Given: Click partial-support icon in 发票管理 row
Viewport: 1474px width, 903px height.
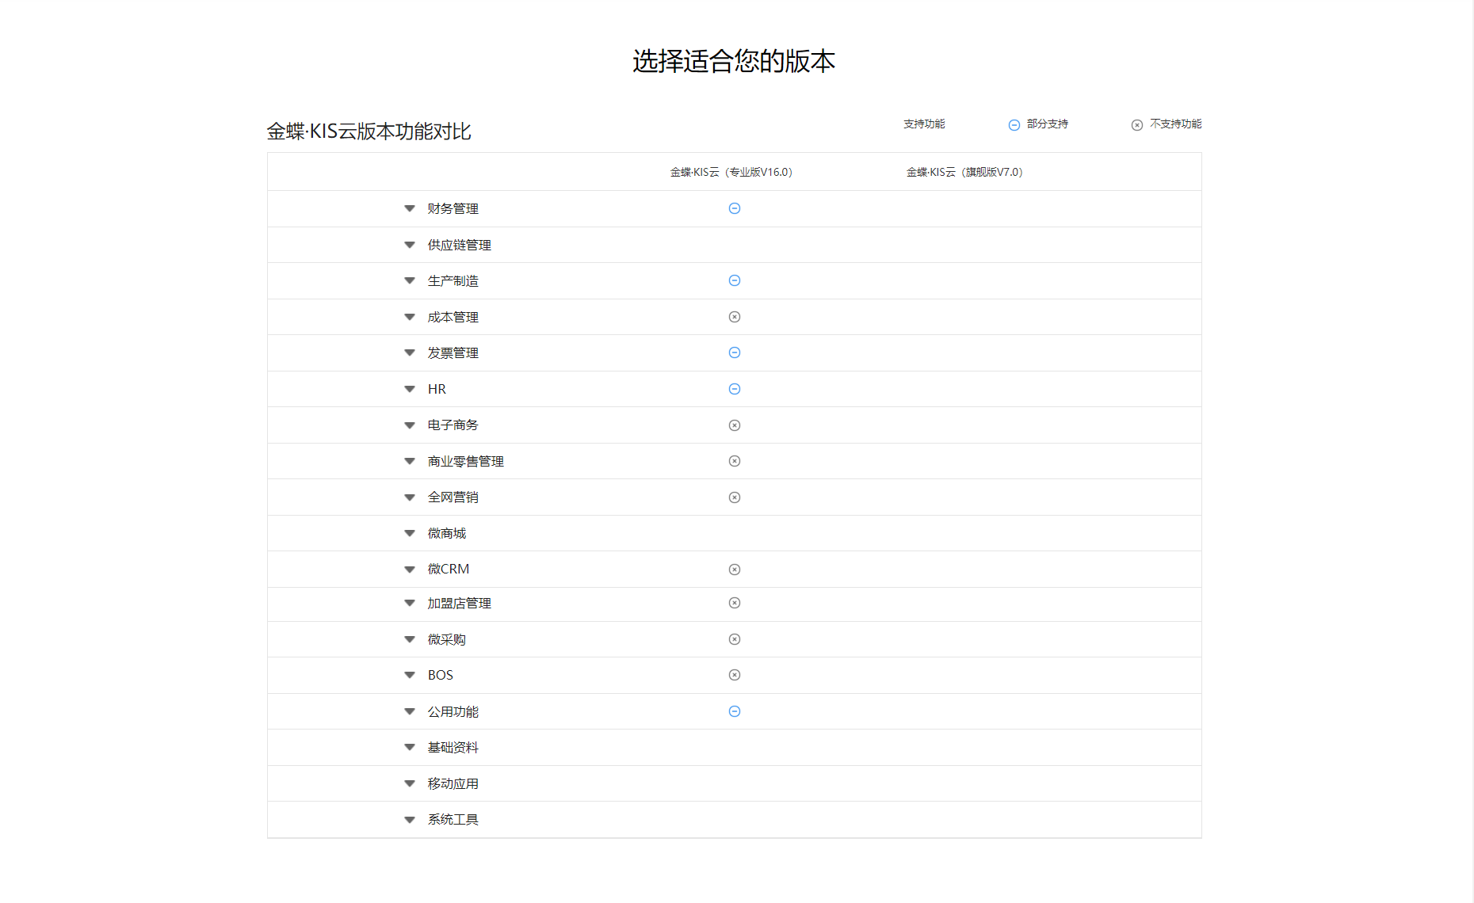Looking at the screenshot, I should pos(734,352).
